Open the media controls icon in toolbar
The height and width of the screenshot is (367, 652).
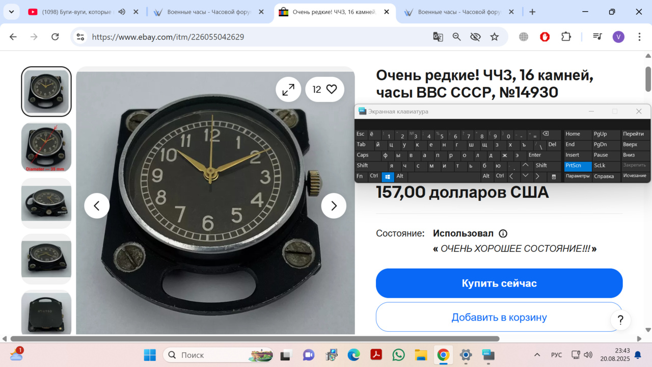597,37
